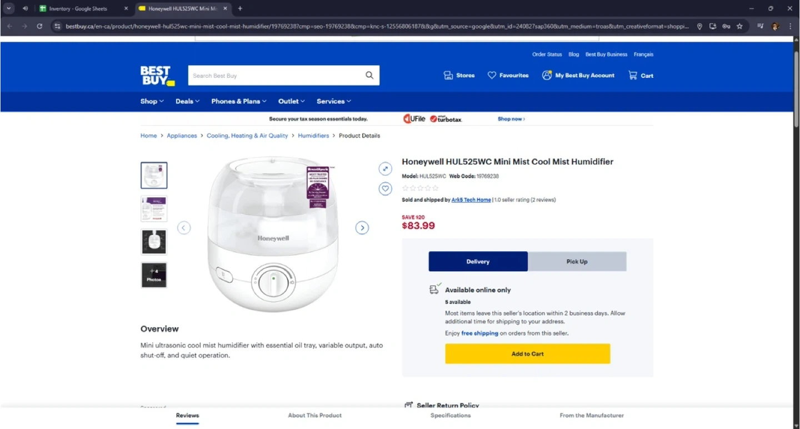Open the Ark5 Tech Home seller link
Viewport: 800px width, 429px height.
coord(471,200)
